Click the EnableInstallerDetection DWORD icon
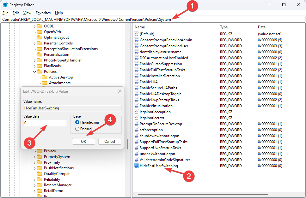The height and width of the screenshot is (198, 306). 137,76
